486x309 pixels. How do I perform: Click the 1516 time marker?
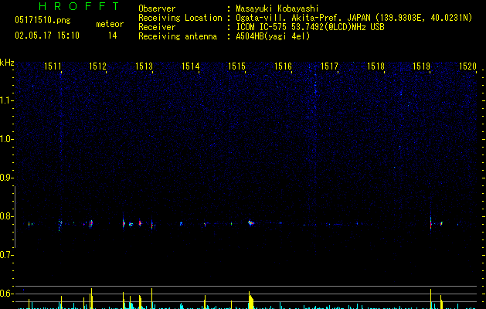pyautogui.click(x=284, y=66)
